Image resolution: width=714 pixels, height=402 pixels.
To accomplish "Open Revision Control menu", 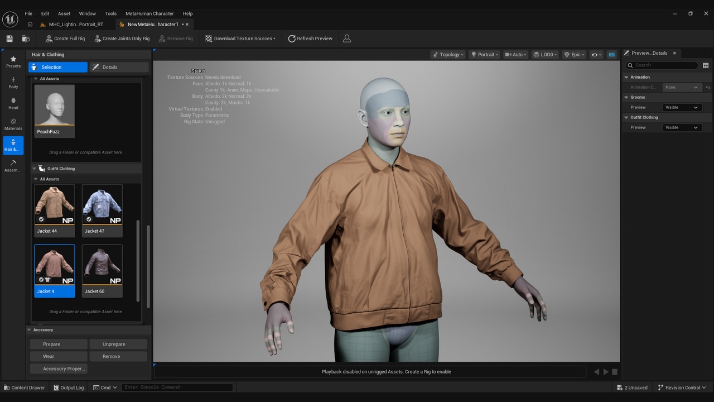I will 682,387.
